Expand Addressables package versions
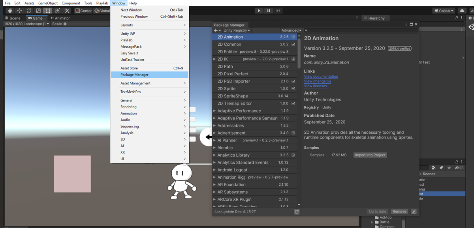This screenshot has width=474, height=228. [x=214, y=125]
